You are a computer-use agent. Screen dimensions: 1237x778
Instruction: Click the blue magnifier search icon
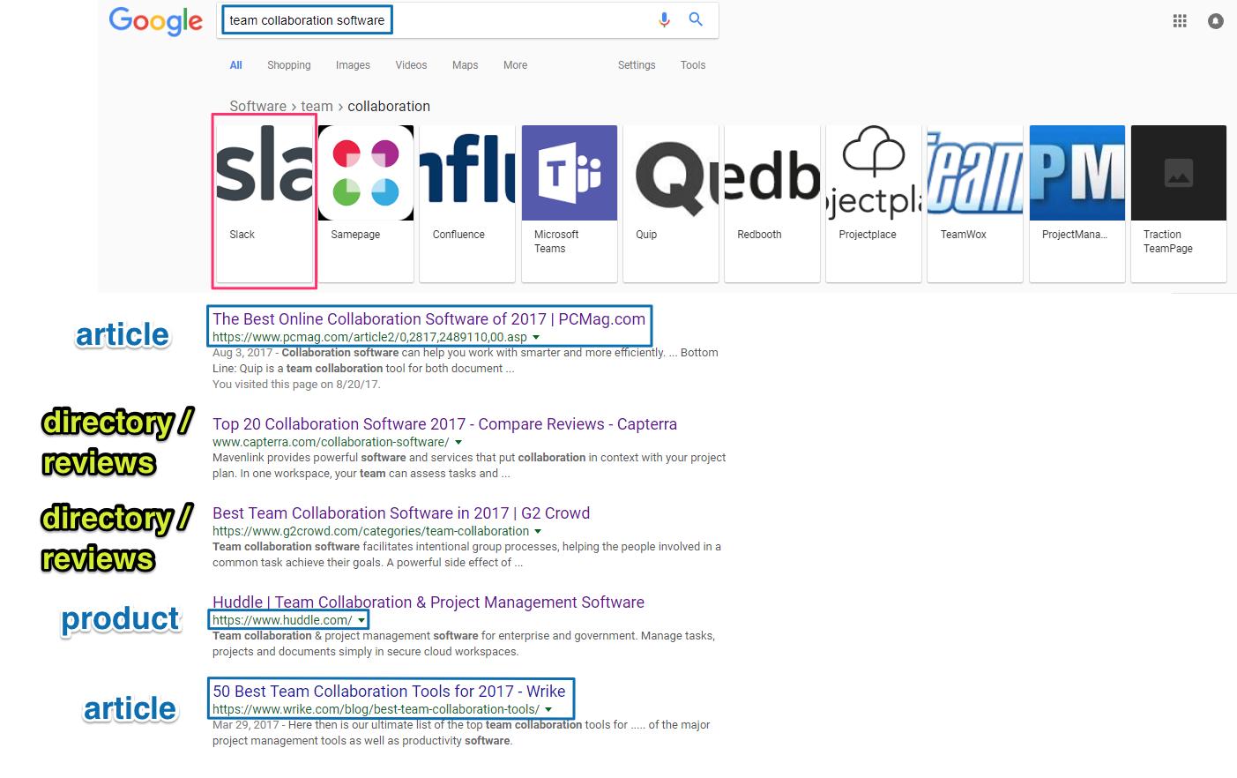(696, 19)
